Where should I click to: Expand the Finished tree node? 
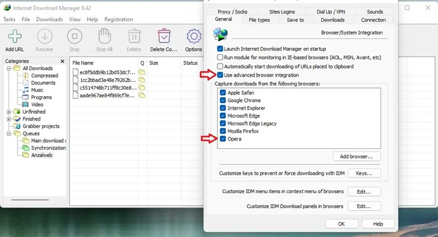[9, 119]
